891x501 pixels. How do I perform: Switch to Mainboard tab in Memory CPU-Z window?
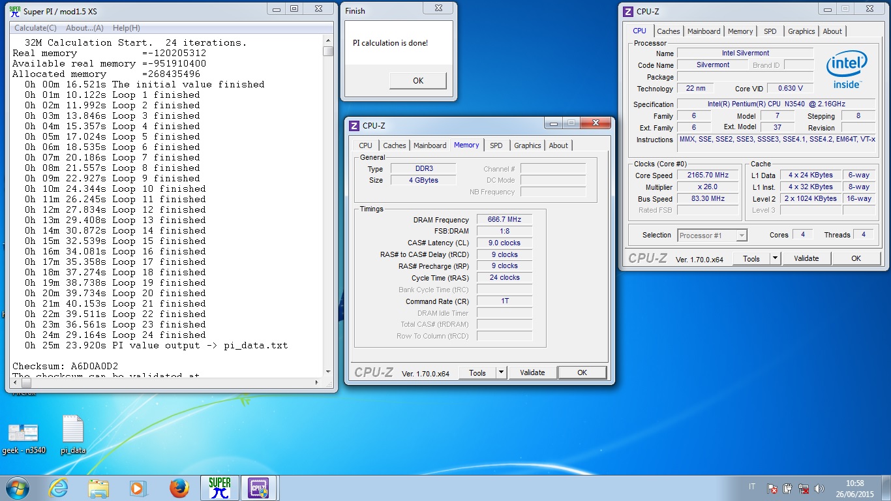pos(430,145)
